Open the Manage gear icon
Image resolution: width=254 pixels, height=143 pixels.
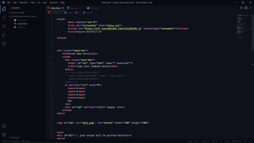point(4,134)
